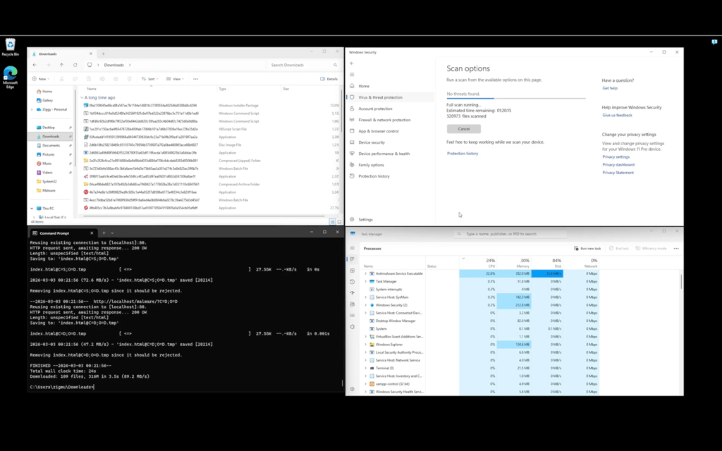Image resolution: width=722 pixels, height=451 pixels.
Task: Cancel the running full scan
Action: point(464,129)
